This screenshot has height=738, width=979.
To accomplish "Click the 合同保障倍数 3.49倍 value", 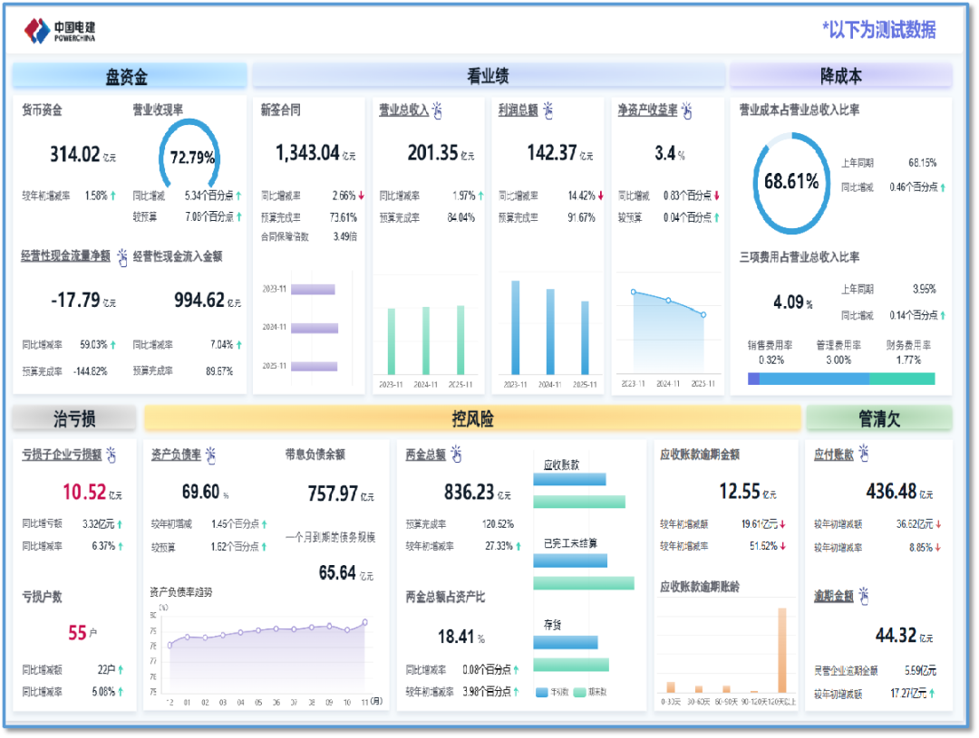I will [x=345, y=236].
